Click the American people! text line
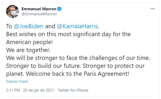 coord(29,42)
